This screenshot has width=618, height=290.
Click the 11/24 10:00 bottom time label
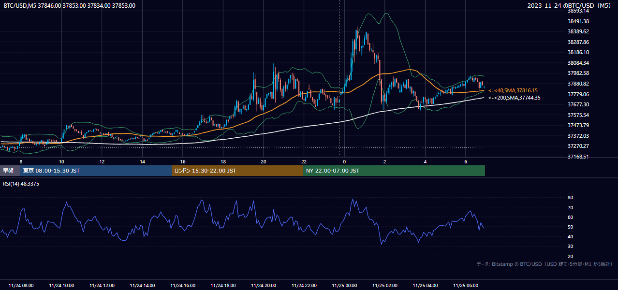click(61, 286)
